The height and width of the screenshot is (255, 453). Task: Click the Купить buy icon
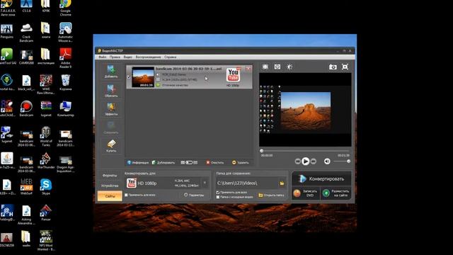[x=111, y=146]
